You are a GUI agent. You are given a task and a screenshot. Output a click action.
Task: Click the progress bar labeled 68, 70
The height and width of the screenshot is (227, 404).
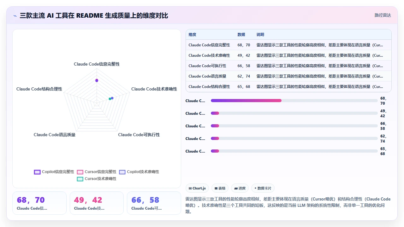(294, 101)
